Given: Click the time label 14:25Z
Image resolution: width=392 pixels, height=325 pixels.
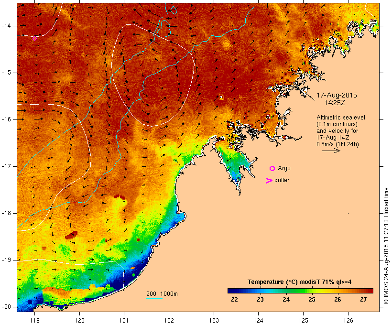Looking at the screenshot, I should [335, 103].
